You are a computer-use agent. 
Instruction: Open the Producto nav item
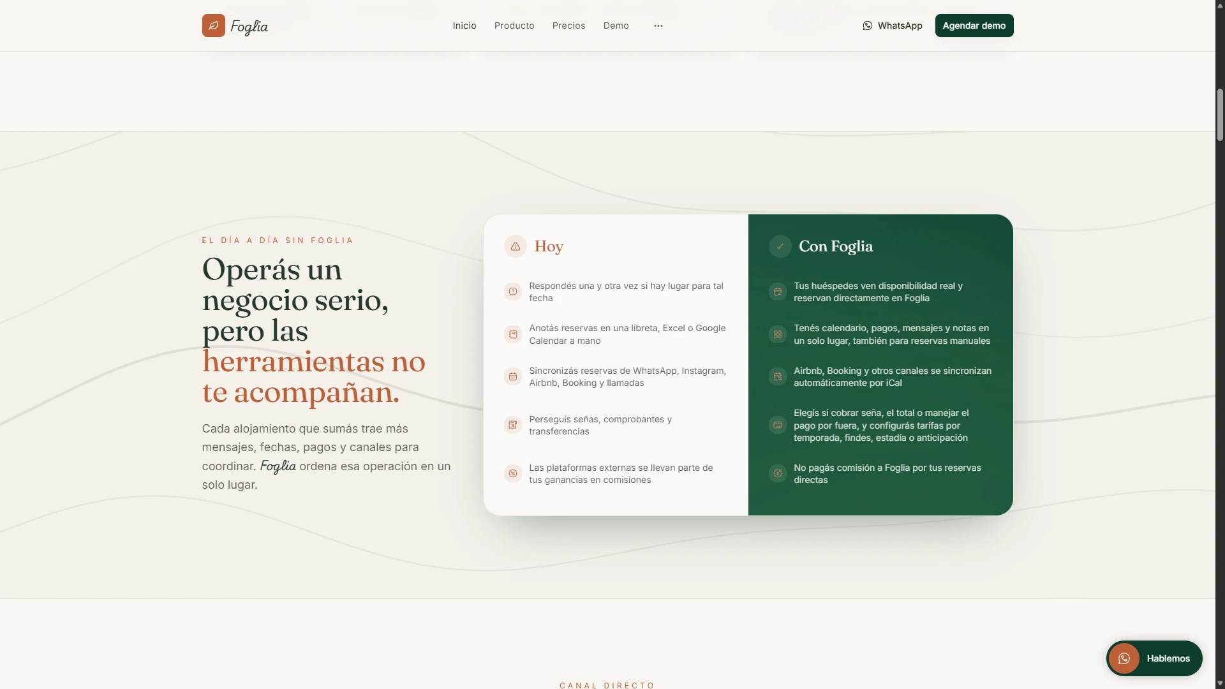pyautogui.click(x=514, y=26)
